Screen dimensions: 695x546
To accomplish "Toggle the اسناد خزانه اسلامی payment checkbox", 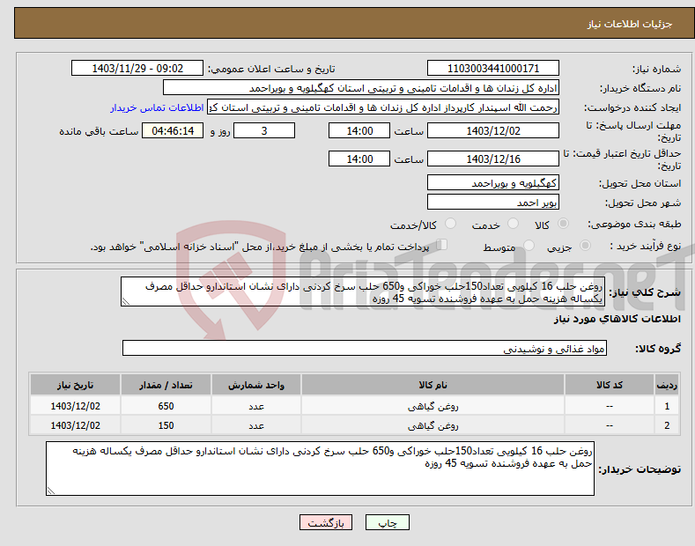I will click(442, 245).
